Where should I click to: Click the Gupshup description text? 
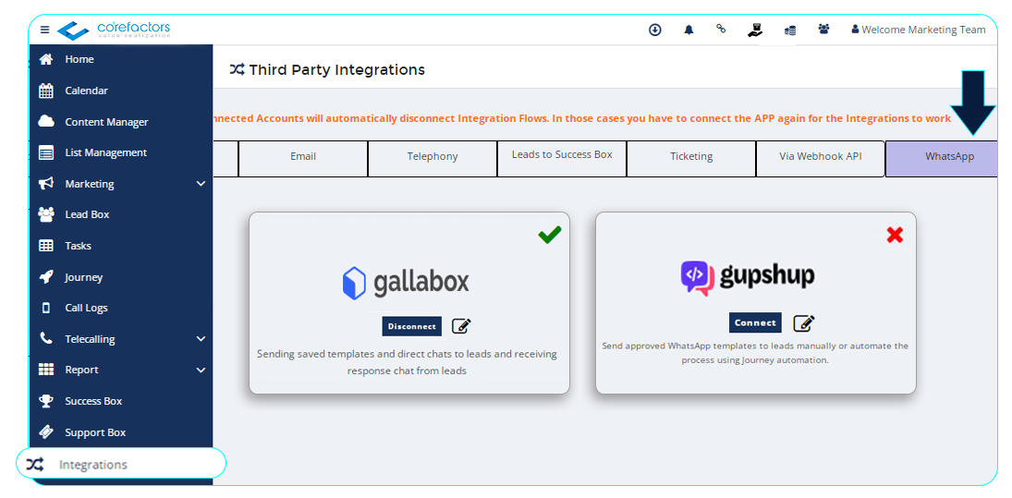pos(755,353)
